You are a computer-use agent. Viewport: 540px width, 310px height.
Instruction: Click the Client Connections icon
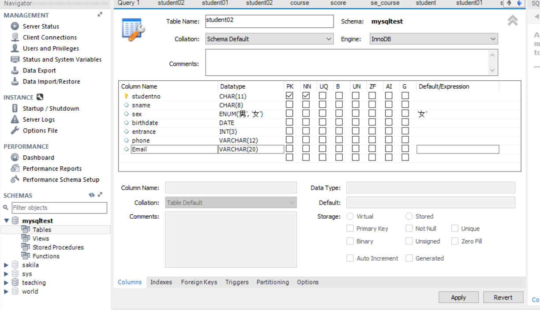tap(15, 37)
